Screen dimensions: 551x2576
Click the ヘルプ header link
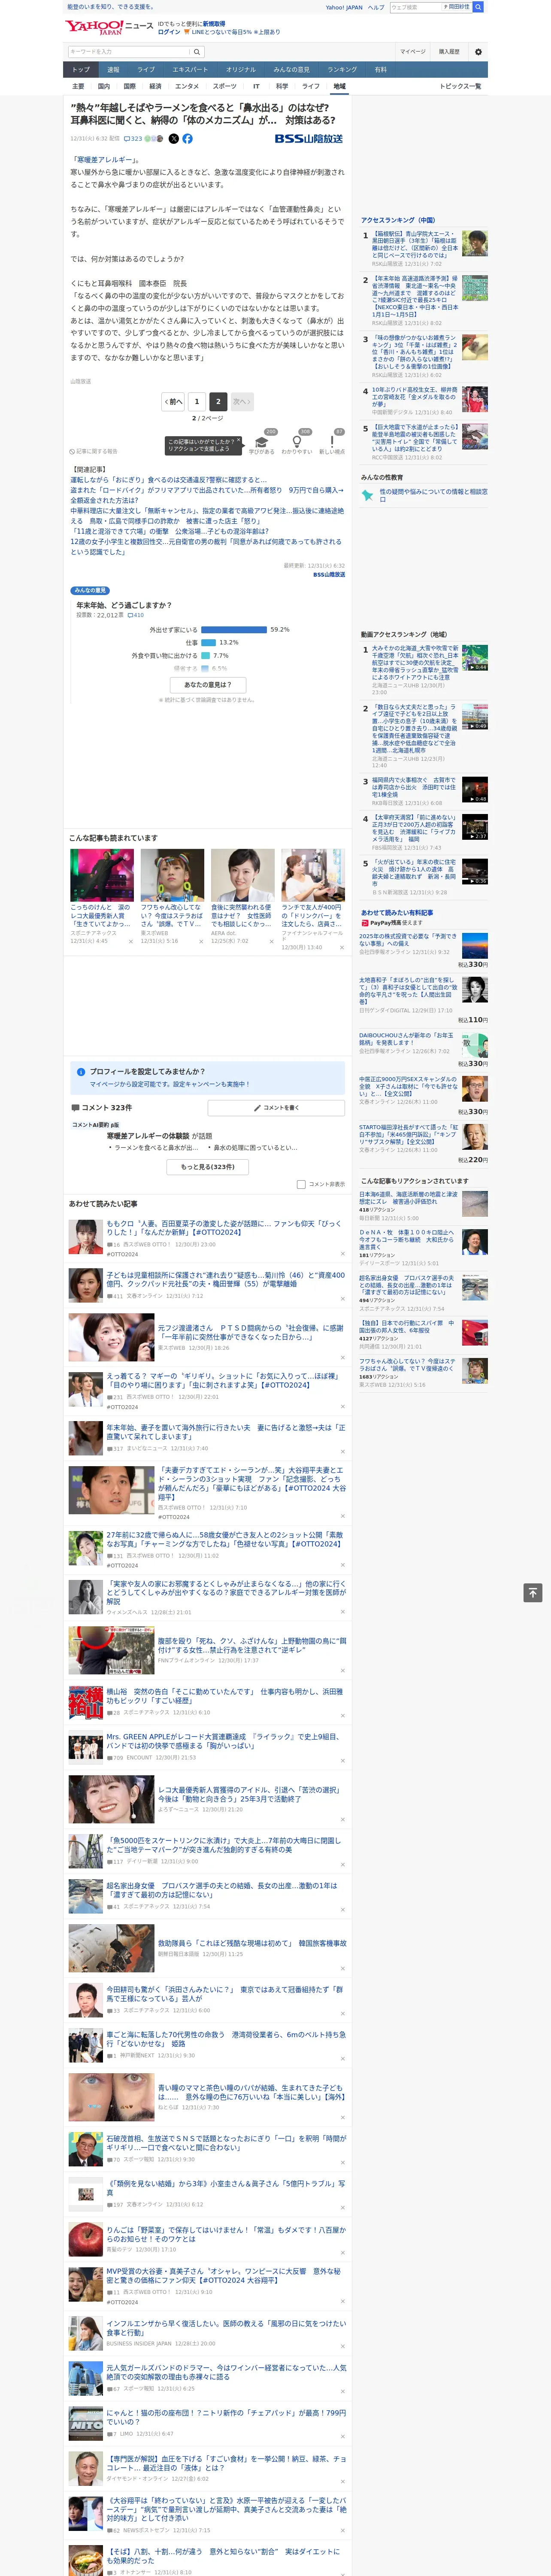[x=376, y=7]
